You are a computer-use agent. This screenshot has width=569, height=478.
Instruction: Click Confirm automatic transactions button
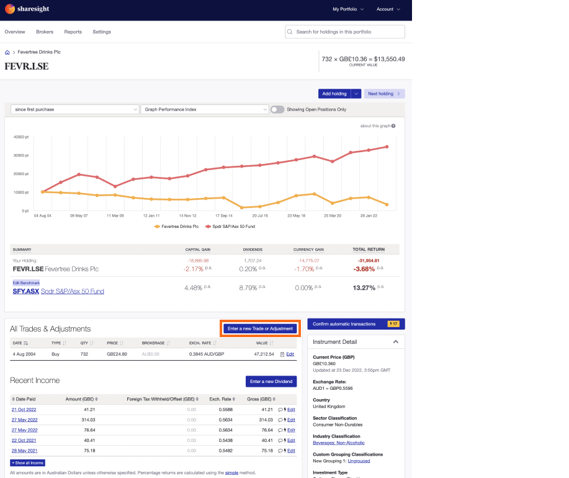pyautogui.click(x=356, y=324)
